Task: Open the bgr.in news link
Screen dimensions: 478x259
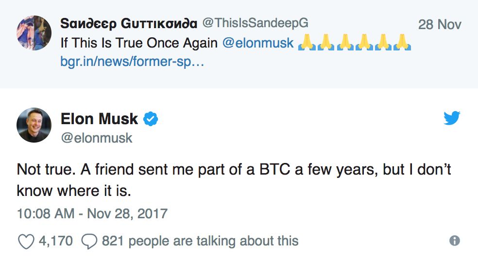Action: [132, 62]
